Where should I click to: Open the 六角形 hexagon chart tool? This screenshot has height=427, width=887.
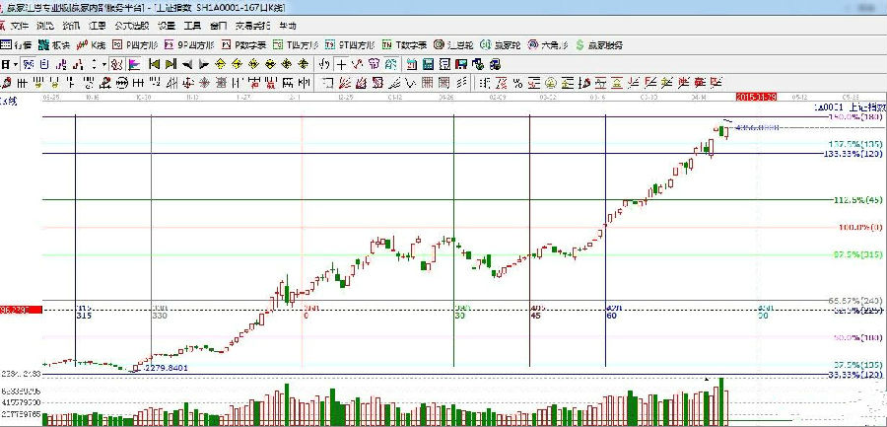tap(547, 45)
